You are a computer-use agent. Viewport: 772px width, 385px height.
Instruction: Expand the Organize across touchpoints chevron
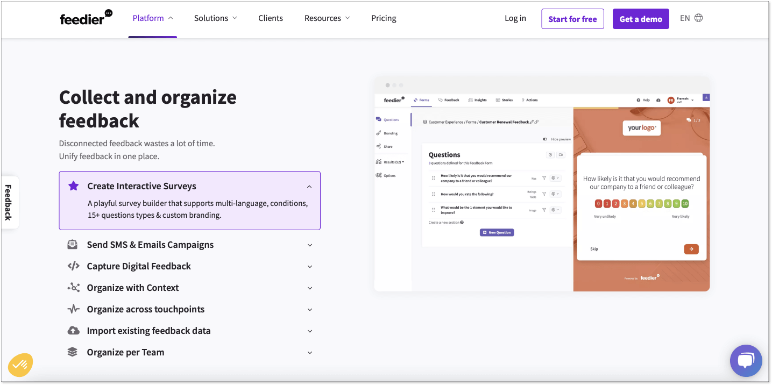[x=310, y=310]
